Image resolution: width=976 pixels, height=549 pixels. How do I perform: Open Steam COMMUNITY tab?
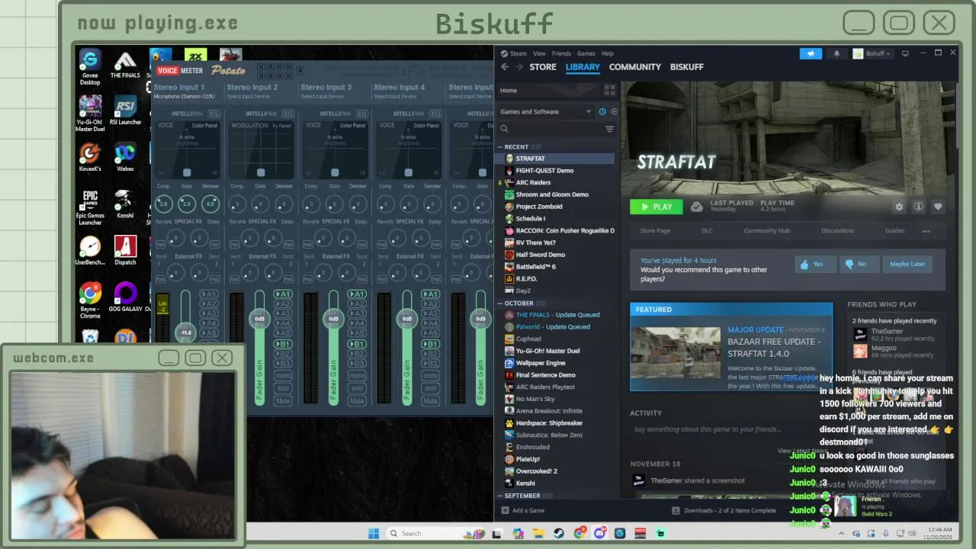click(635, 67)
